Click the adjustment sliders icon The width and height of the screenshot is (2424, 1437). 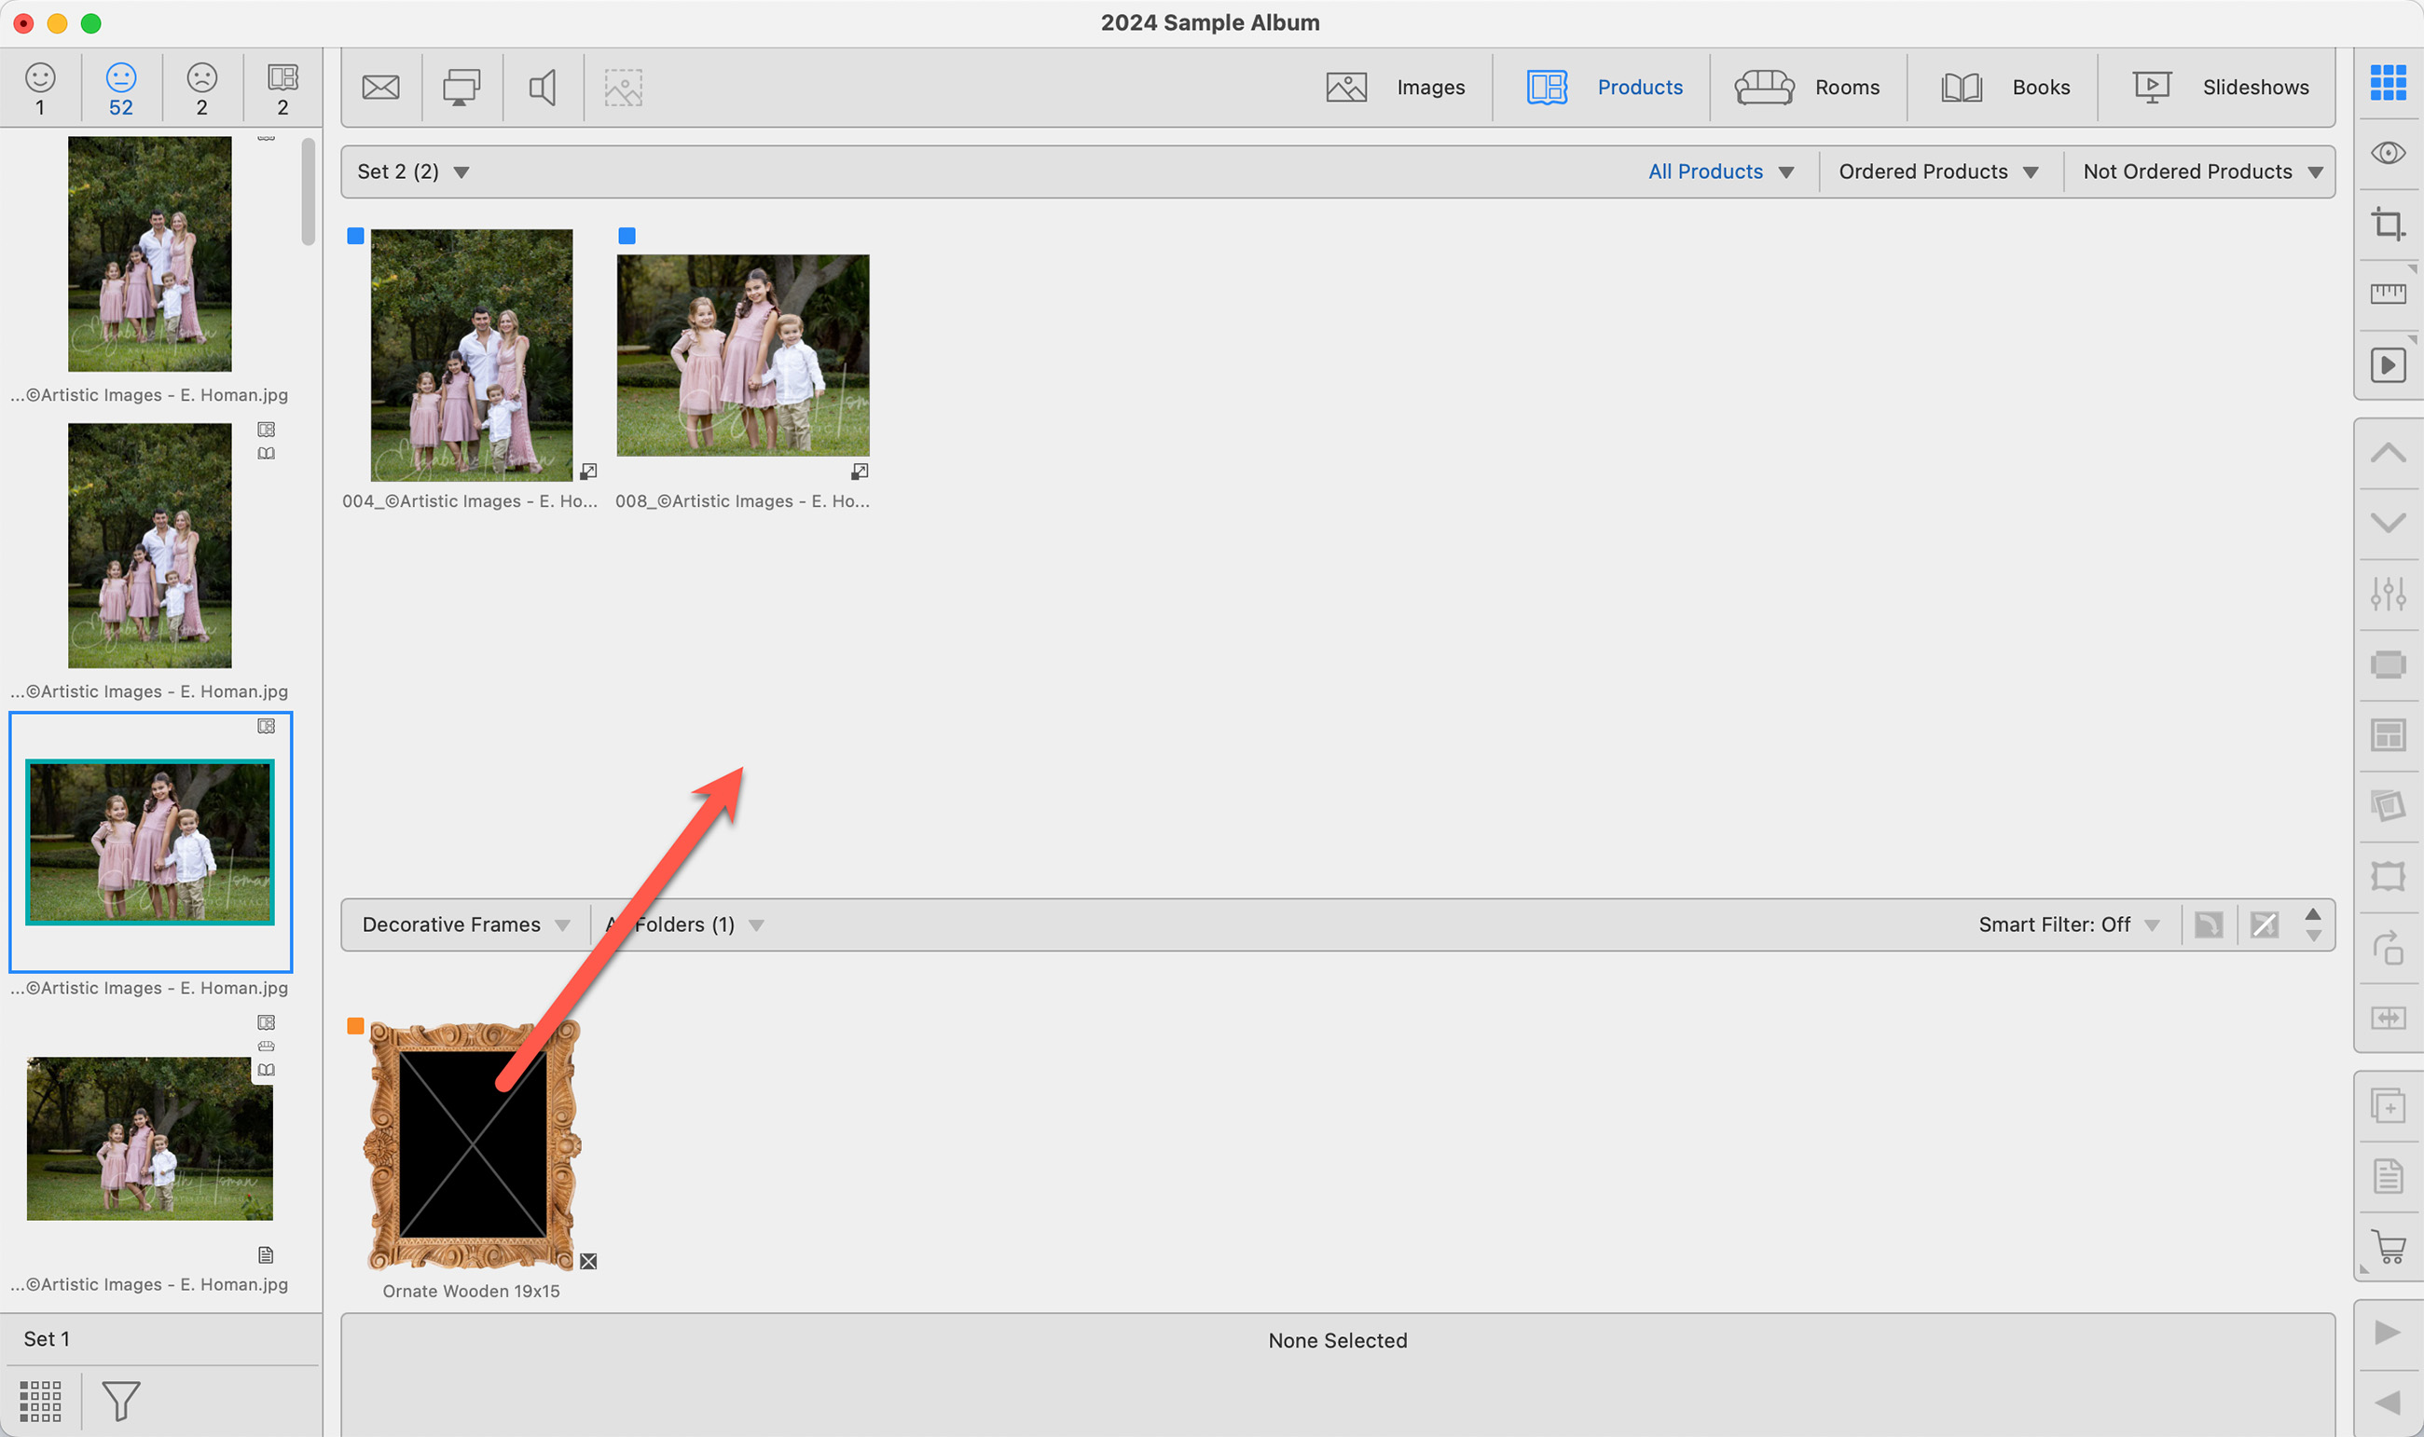pos(2388,594)
